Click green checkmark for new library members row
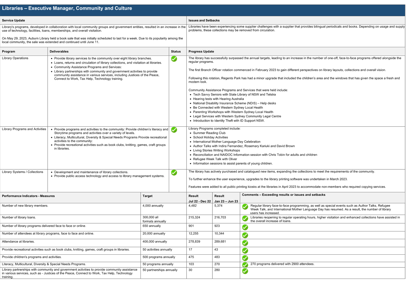Image resolution: width=406 pixels, height=282 pixels. [245, 207]
